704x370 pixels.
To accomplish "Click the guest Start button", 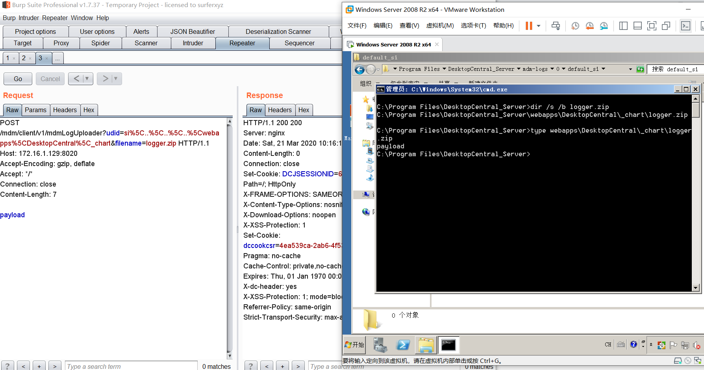I will [355, 345].
